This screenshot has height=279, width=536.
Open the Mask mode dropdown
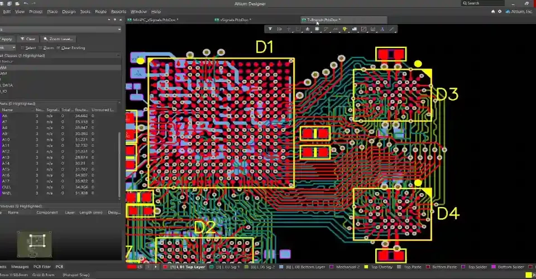[13, 48]
